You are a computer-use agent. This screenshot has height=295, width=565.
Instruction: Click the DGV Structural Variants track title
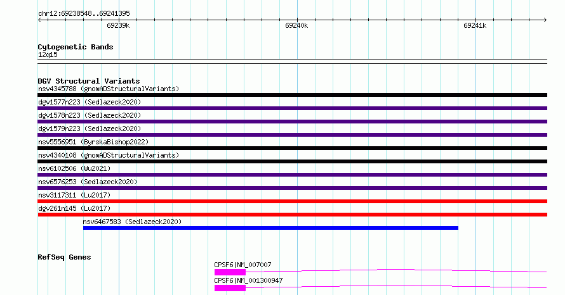click(x=89, y=81)
